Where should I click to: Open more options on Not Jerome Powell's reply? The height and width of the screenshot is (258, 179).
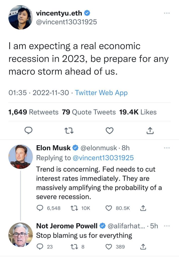(167, 226)
